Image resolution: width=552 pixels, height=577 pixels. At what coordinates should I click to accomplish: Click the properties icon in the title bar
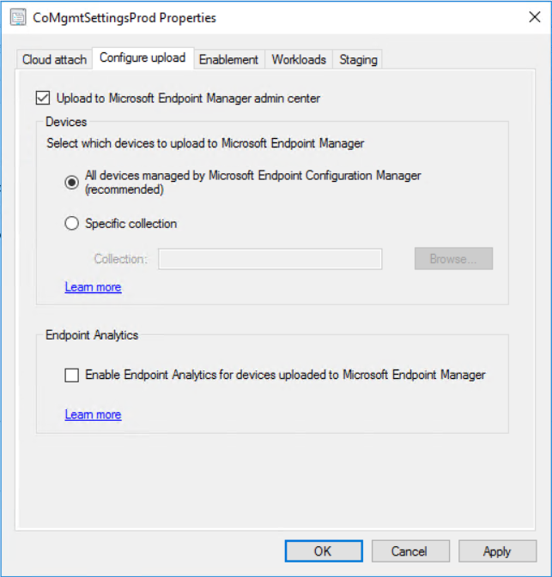[x=17, y=17]
